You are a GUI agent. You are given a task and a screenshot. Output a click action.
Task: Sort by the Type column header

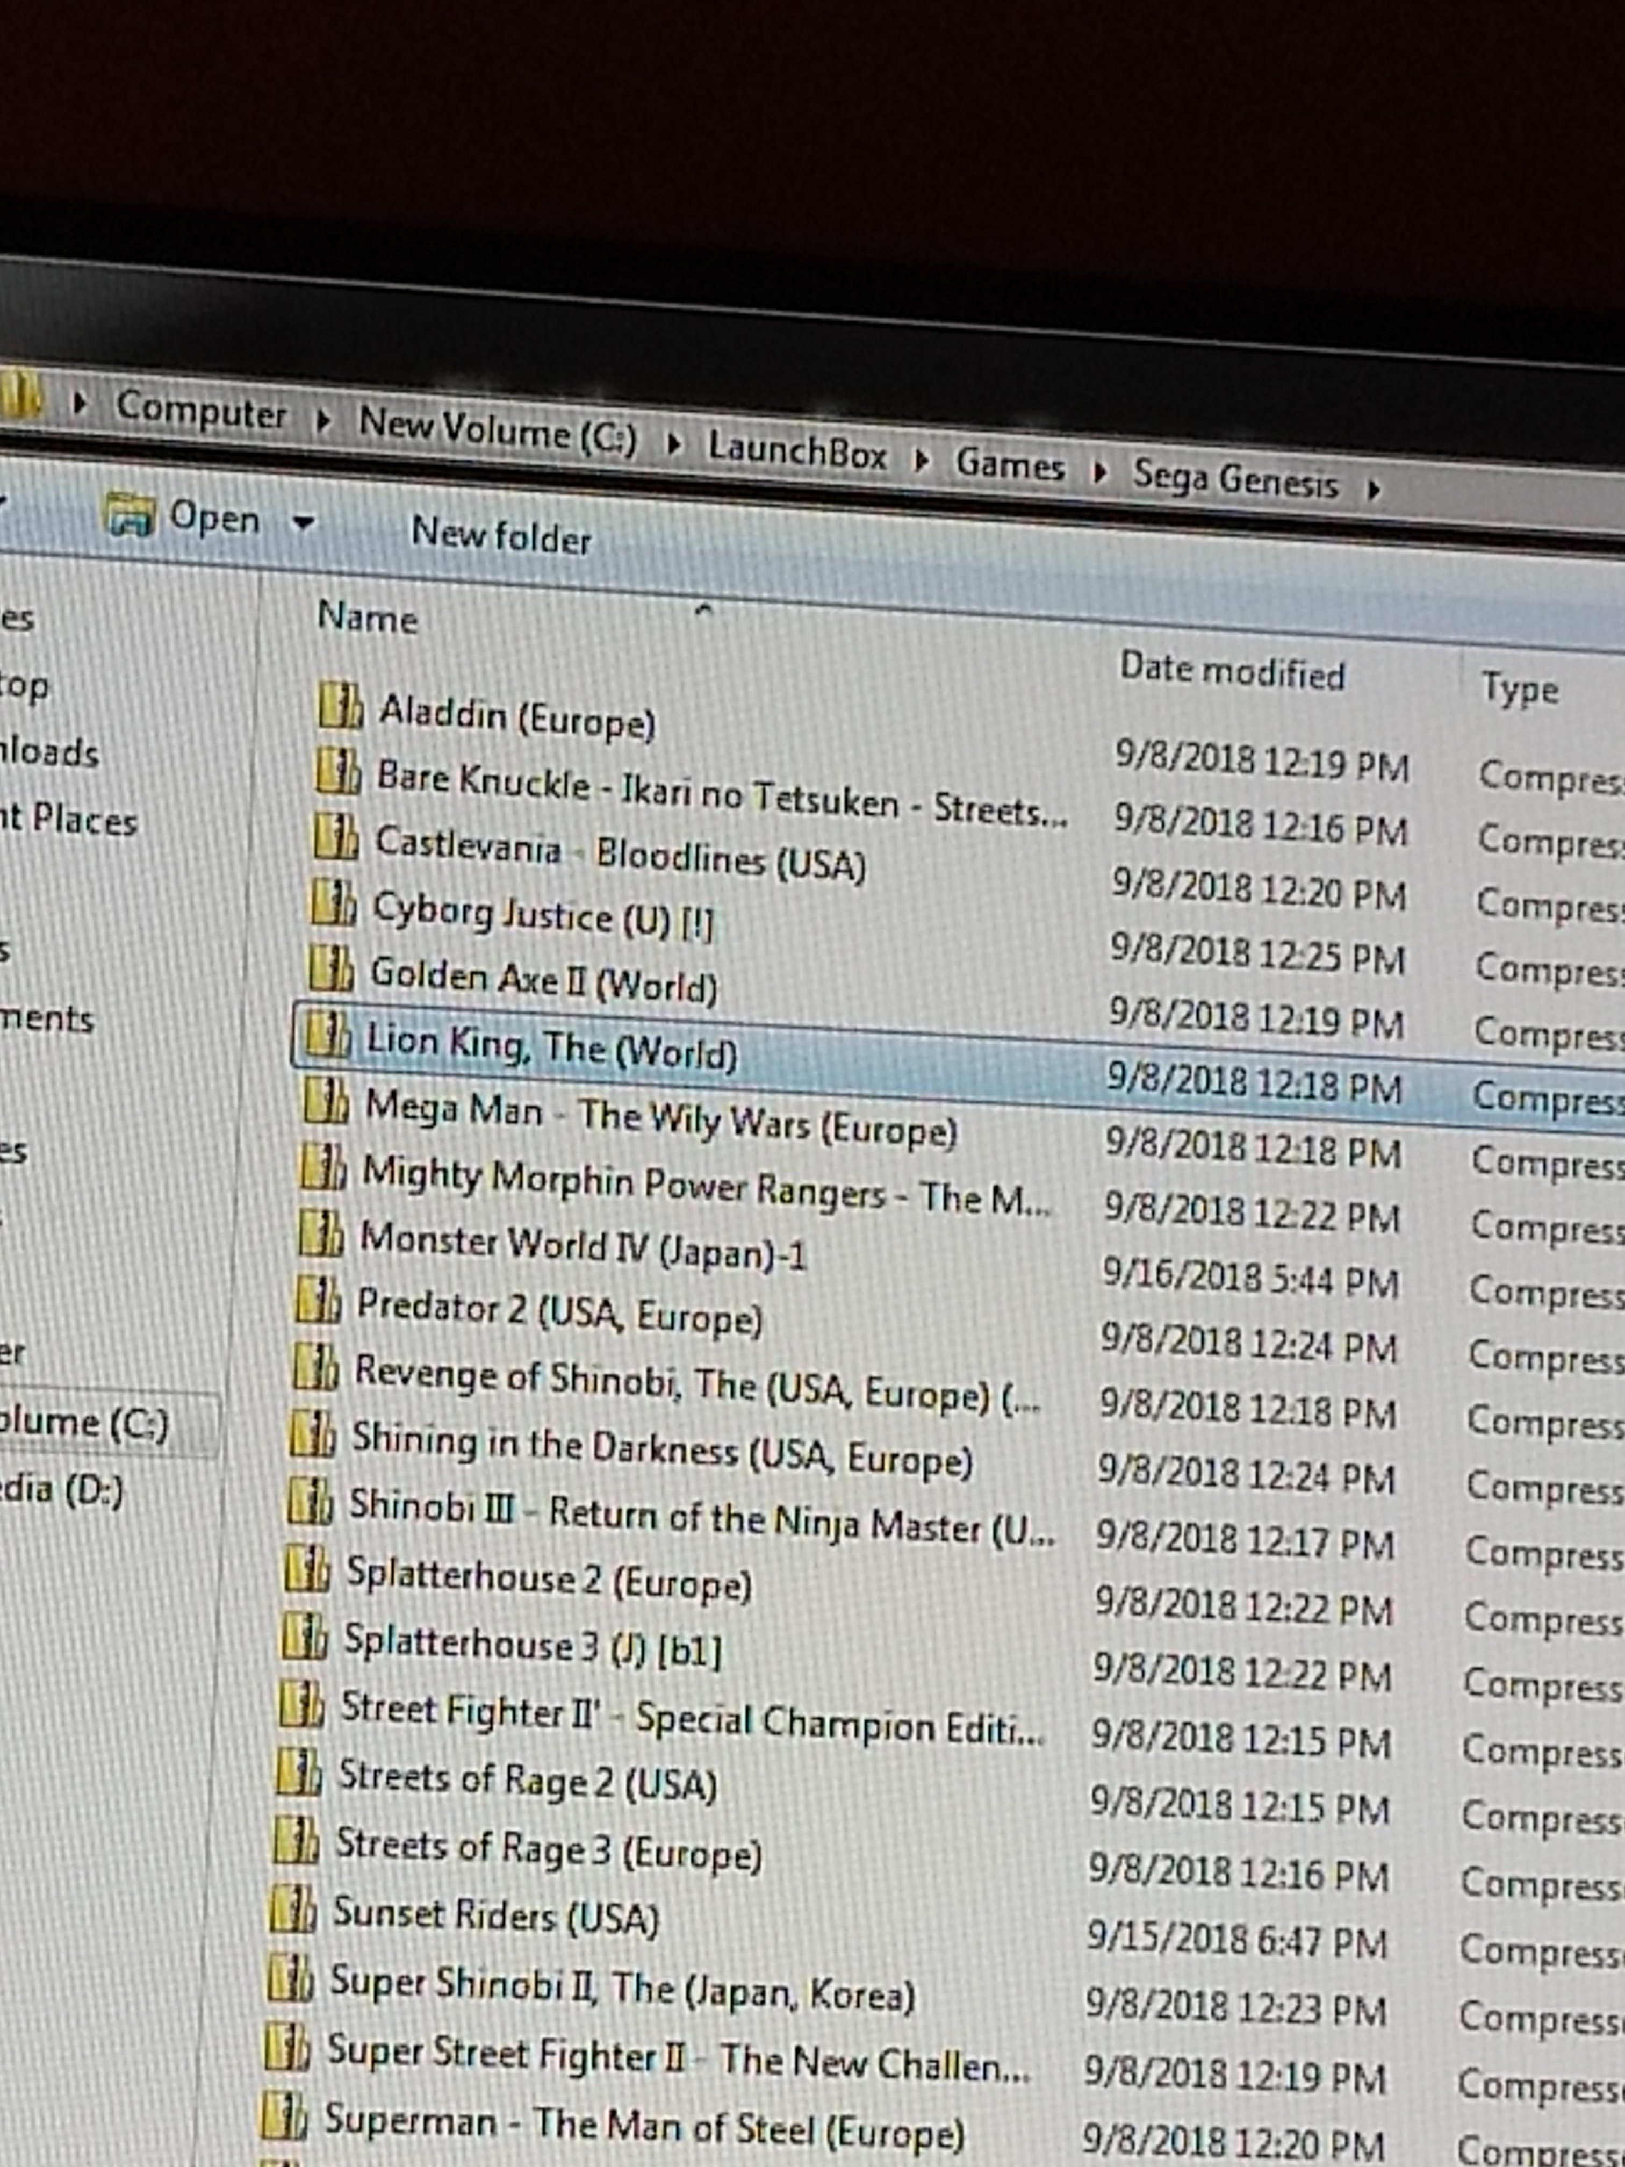tap(1519, 690)
